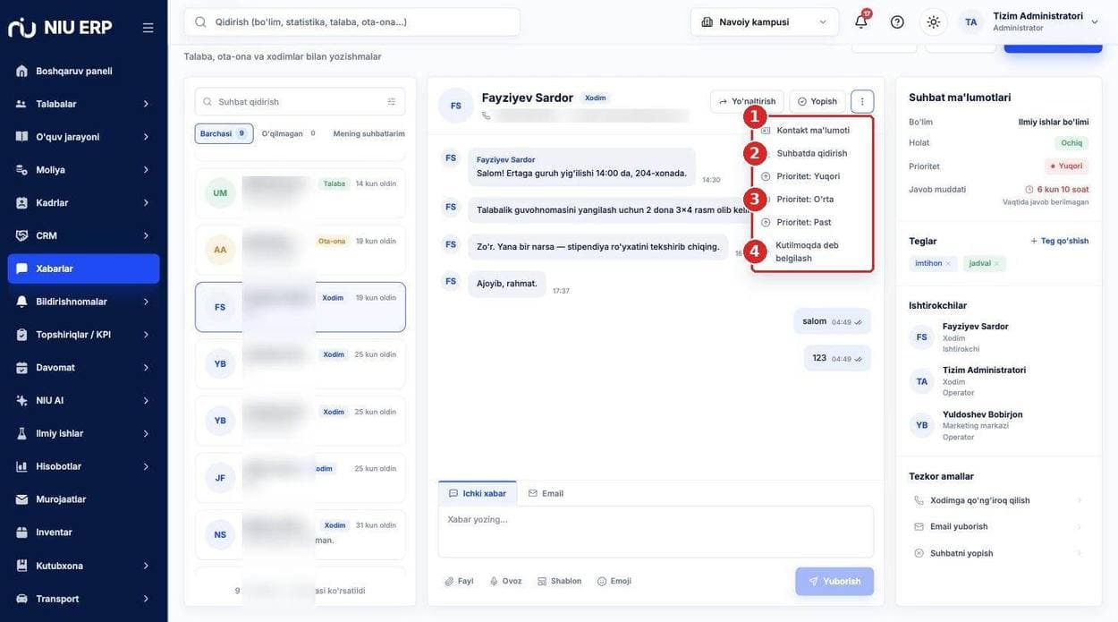The width and height of the screenshot is (1118, 622).
Task: Open Inventar in the sidebar
Action: point(83,533)
